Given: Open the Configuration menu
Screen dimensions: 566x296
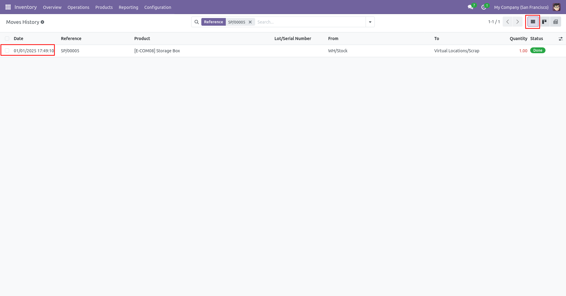Looking at the screenshot, I should 158,7.
